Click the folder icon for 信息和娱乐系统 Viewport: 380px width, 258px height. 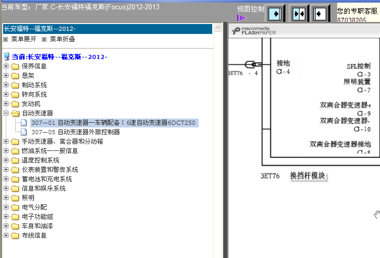pyautogui.click(x=15, y=189)
